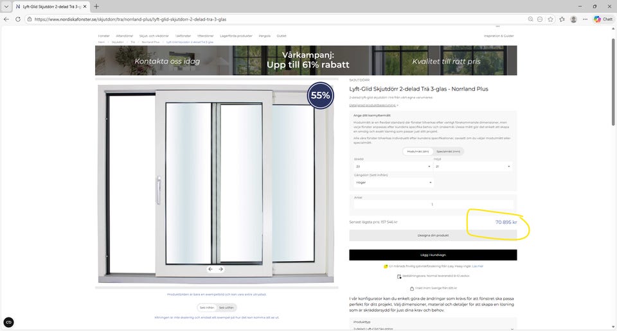
Task: Click the price "70 895 kr"
Action: [506, 222]
